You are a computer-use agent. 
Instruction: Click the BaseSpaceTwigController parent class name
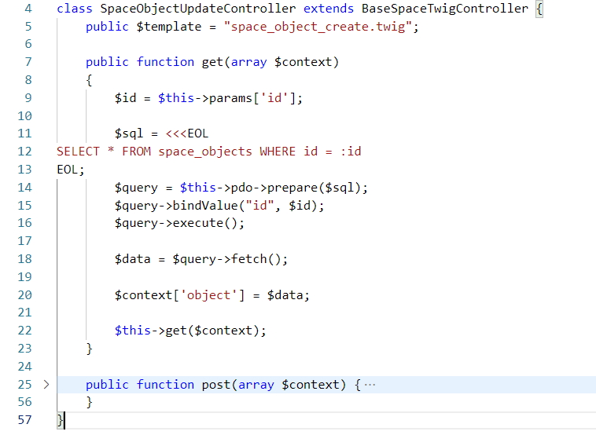[444, 9]
